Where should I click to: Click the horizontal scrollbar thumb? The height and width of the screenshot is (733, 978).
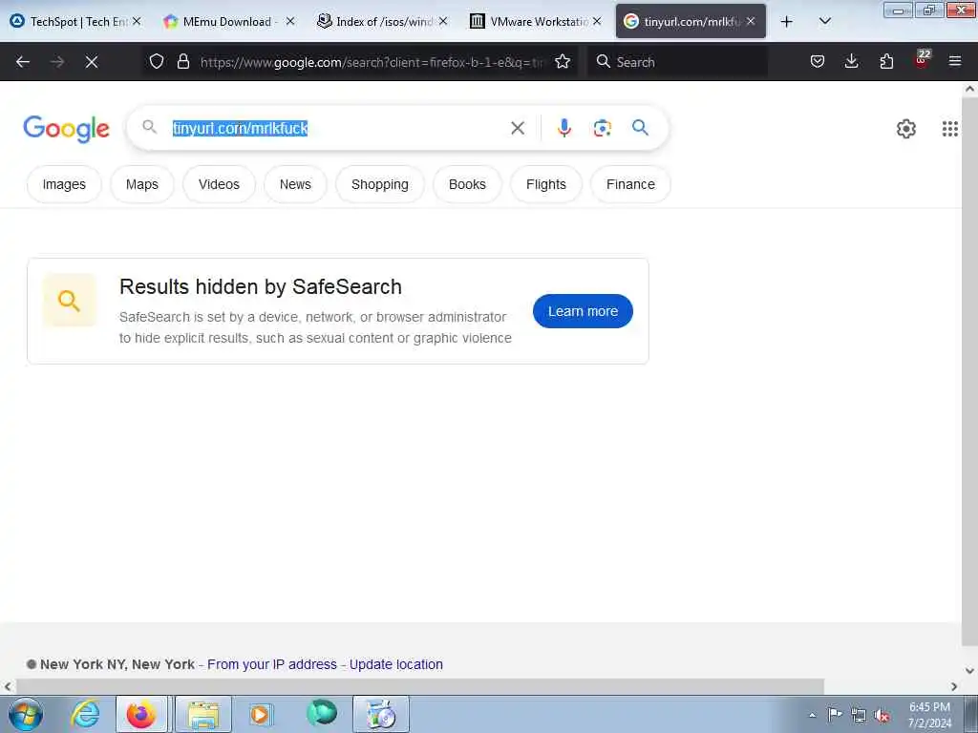point(420,686)
